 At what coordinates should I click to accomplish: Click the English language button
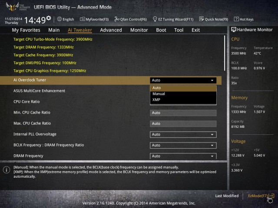click(66, 19)
